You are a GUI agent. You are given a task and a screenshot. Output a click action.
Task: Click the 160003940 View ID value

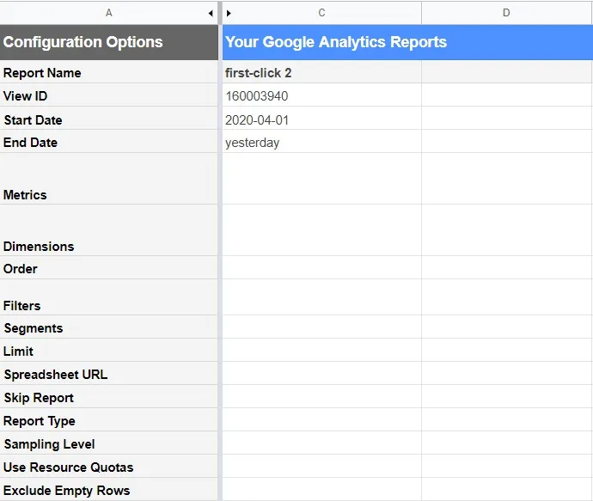tap(321, 95)
